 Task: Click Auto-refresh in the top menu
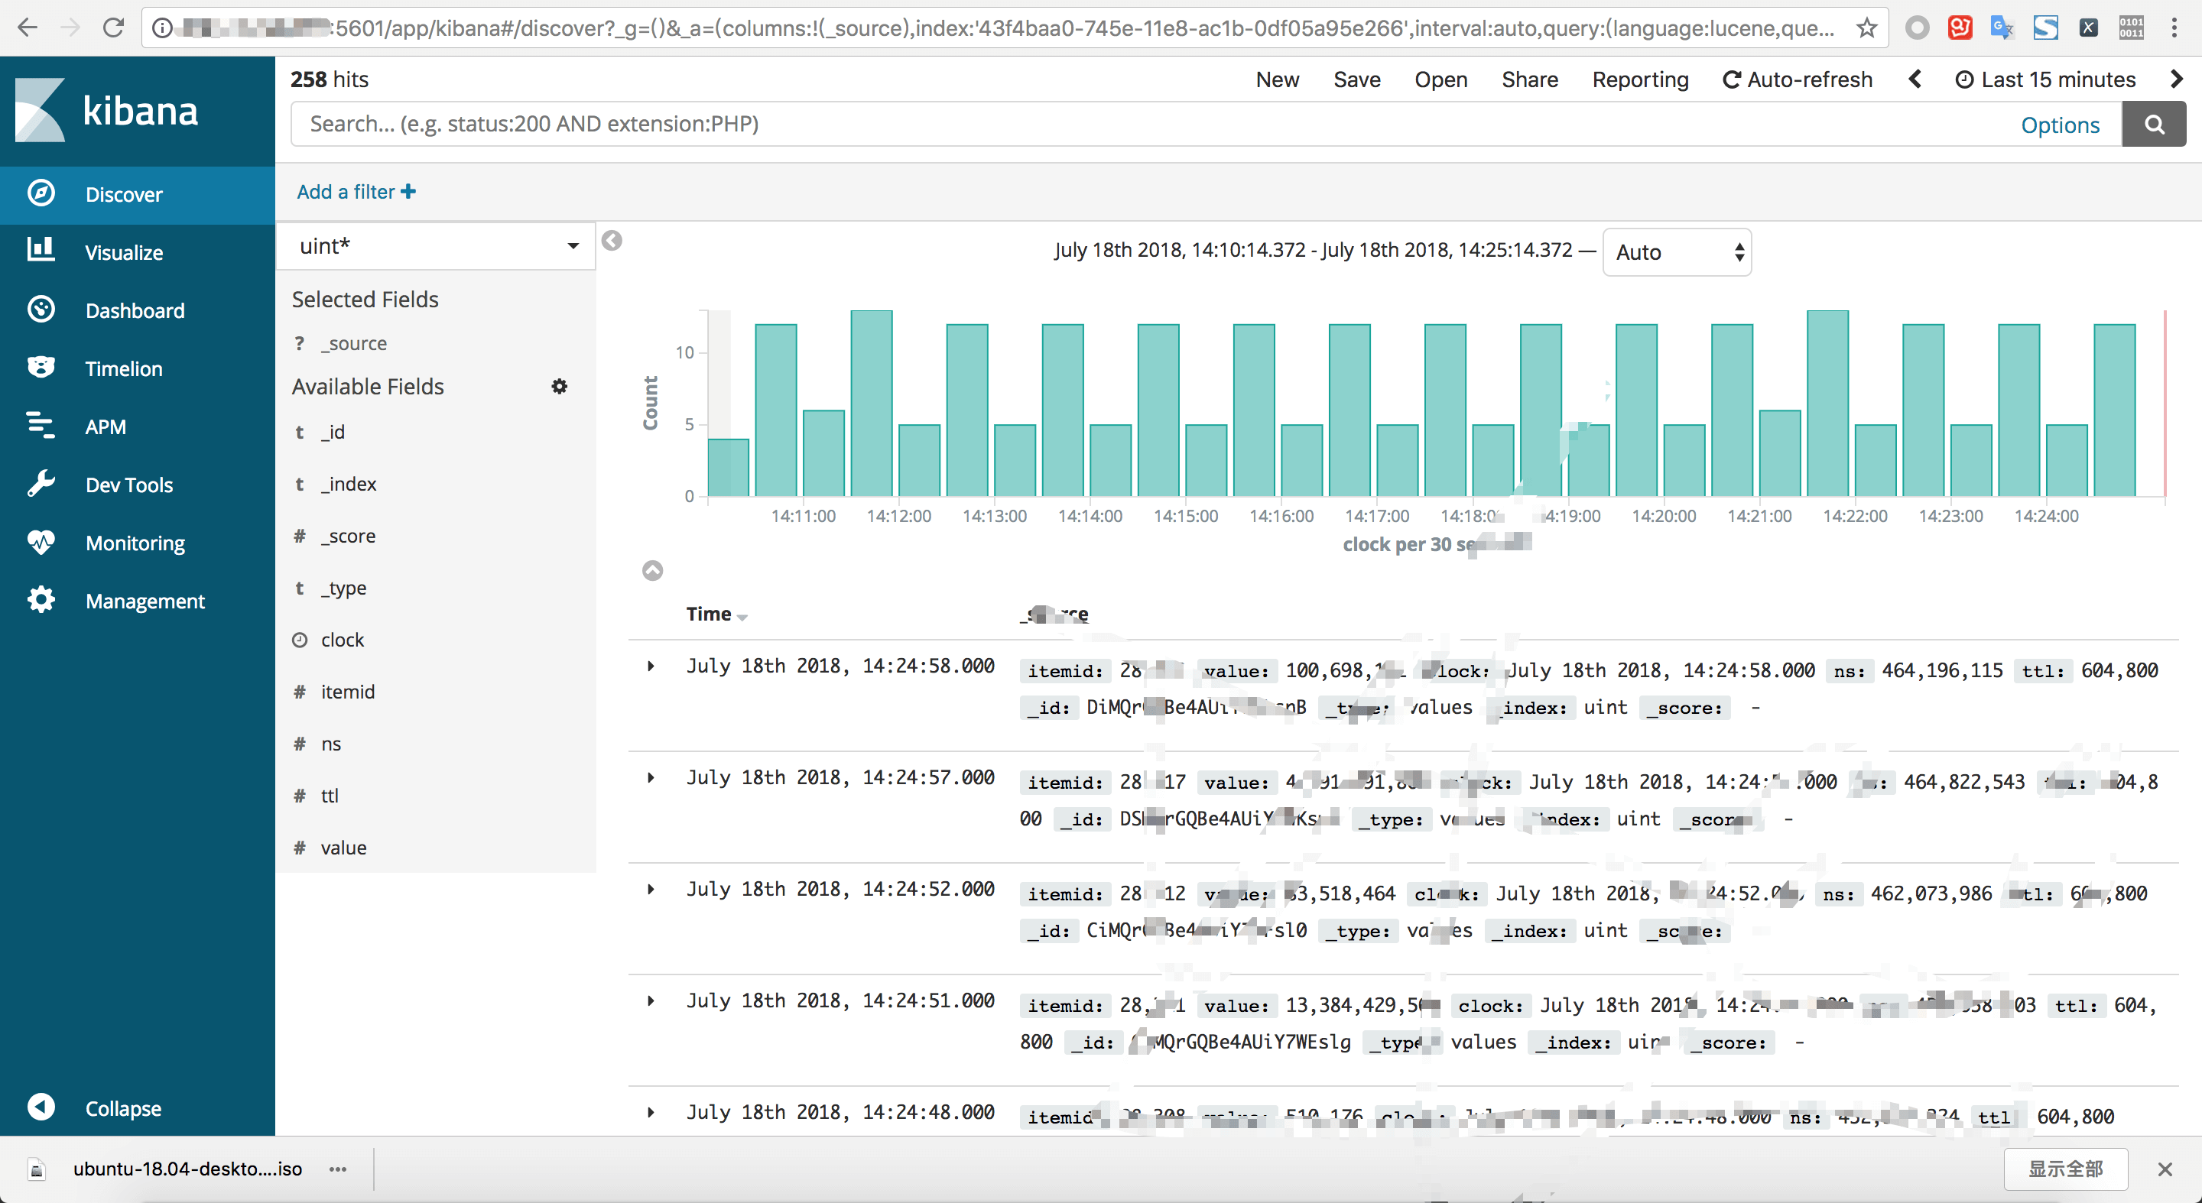pos(1797,79)
